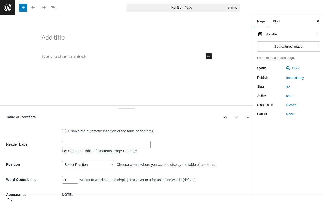Open the Select Position dropdown
The image size is (324, 202).
tap(89, 165)
